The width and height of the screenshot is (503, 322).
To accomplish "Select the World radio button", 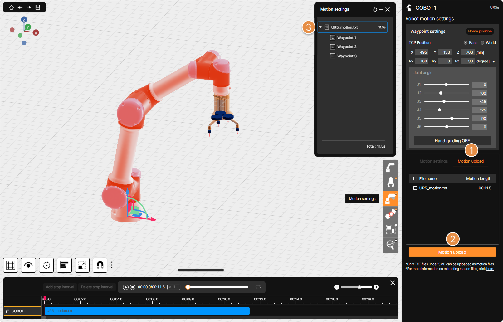I will click(x=482, y=43).
